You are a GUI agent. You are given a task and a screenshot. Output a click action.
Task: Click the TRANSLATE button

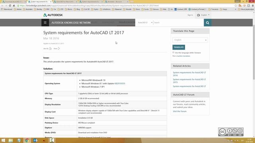178,47
